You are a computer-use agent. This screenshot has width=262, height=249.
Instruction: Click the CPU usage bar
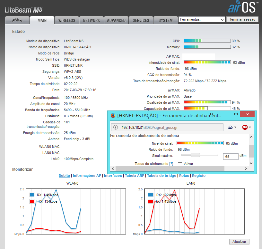click(207, 41)
